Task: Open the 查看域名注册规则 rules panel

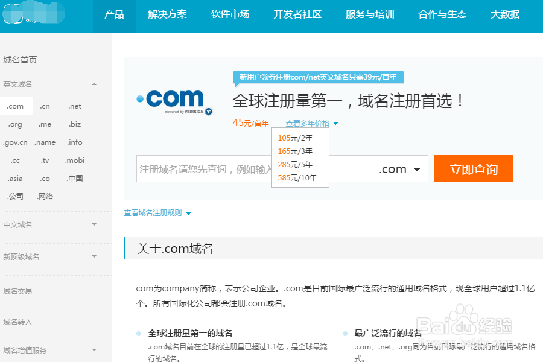Action: coord(153,212)
